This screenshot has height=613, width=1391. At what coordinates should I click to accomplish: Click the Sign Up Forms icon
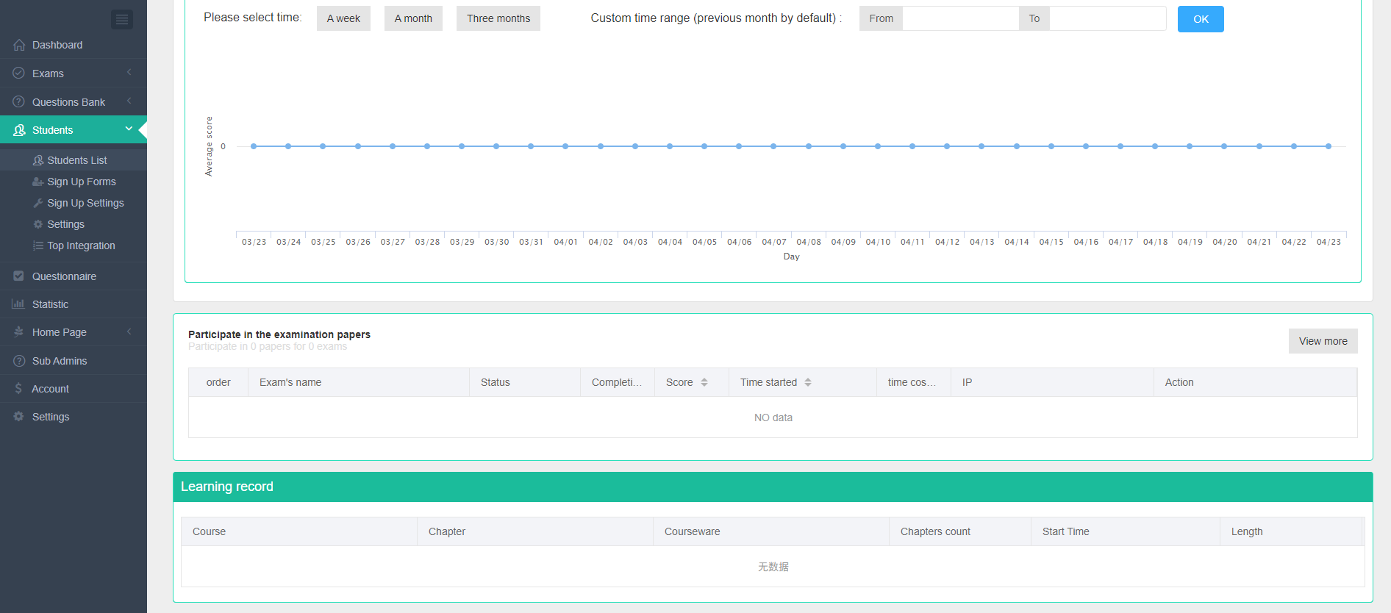point(38,182)
